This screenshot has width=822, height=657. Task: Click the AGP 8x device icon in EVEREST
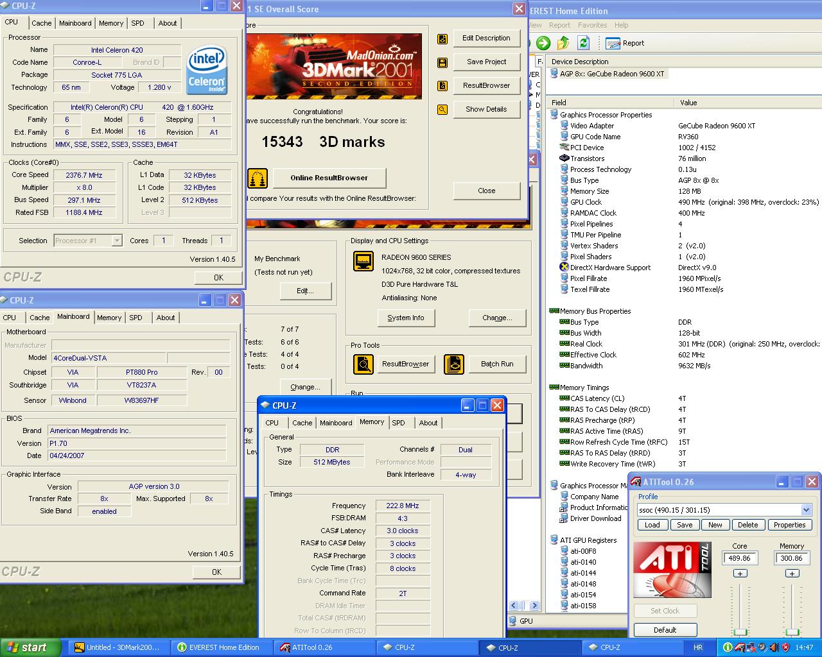(554, 74)
